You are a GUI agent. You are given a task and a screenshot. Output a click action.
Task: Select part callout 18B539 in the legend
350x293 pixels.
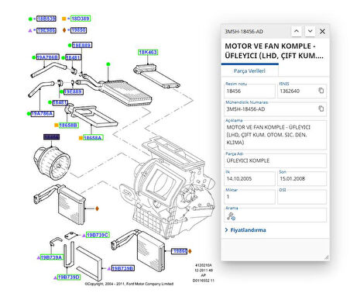tap(46, 19)
